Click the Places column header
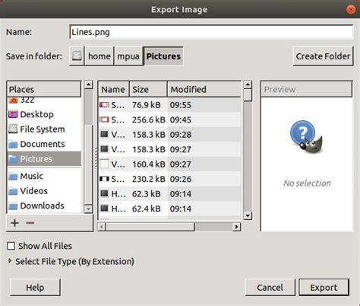This screenshot has height=306, width=360. click(x=44, y=89)
